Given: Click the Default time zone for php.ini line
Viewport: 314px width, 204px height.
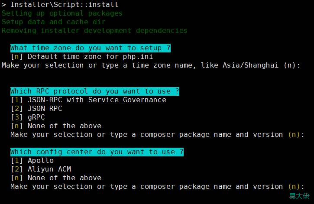Looking at the screenshot, I should pyautogui.click(x=82, y=57).
